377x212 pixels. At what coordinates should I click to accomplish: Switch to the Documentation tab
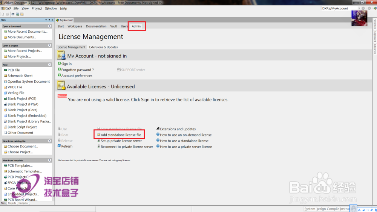tap(96, 26)
